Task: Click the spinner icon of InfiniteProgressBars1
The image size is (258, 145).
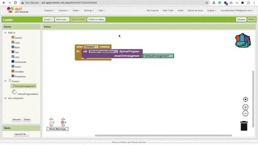Action: [15, 92]
